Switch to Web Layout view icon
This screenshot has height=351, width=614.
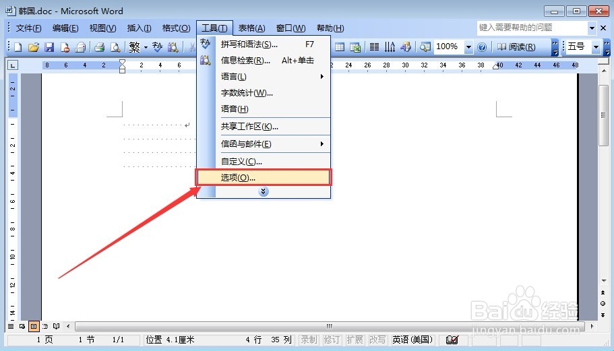point(22,326)
